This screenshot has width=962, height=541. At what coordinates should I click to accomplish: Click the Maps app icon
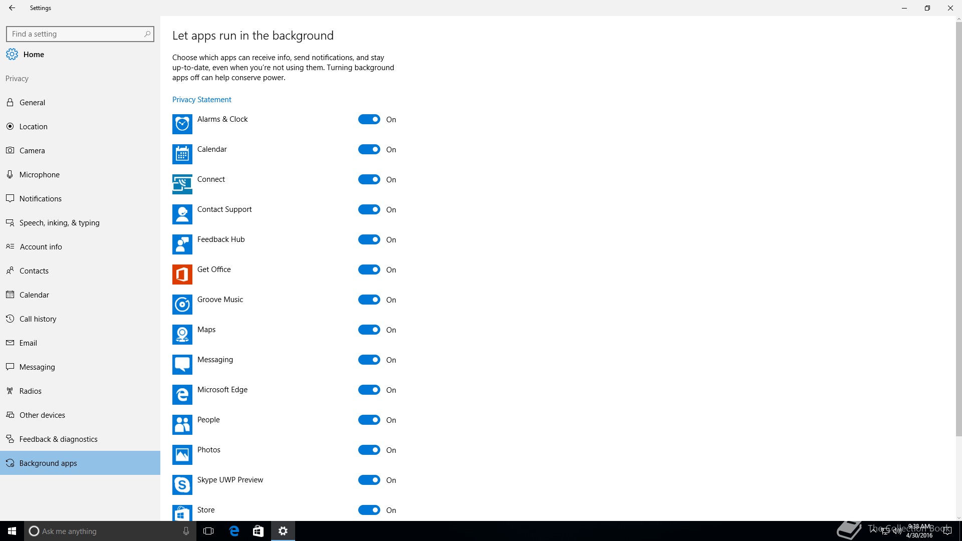[182, 335]
